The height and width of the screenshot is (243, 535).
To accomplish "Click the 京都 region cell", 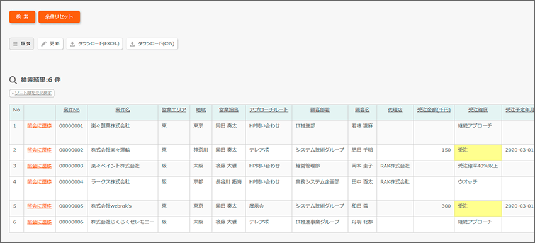I will [201, 188].
